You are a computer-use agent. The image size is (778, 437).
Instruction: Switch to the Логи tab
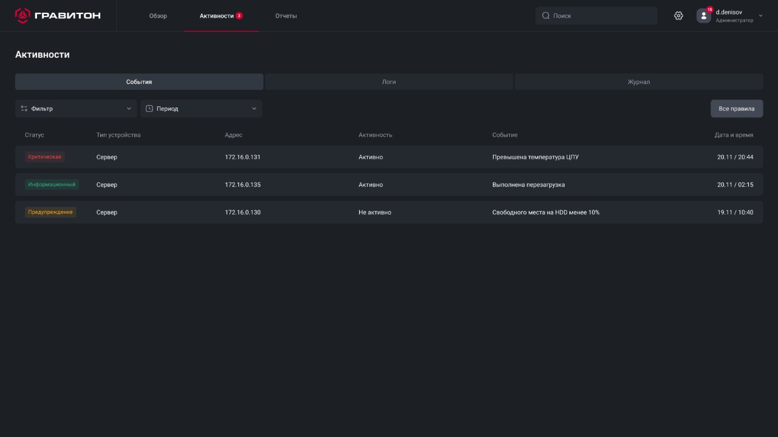tap(389, 82)
